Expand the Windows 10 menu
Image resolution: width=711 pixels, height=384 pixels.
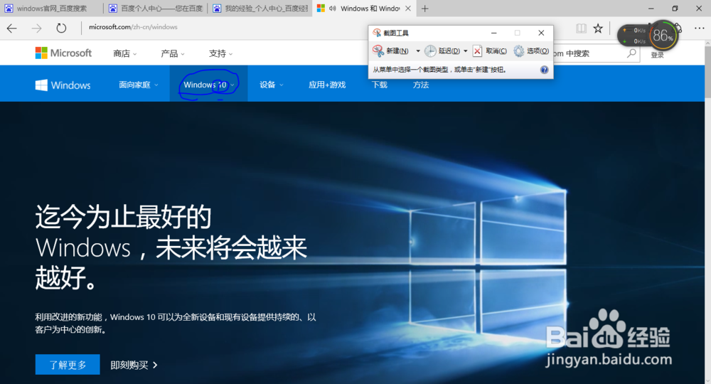coord(208,85)
